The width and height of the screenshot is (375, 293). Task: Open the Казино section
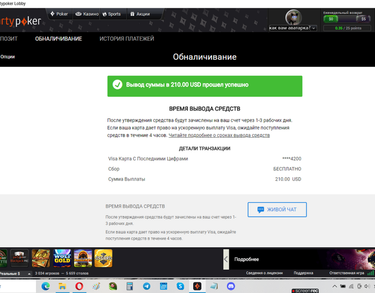point(87,14)
